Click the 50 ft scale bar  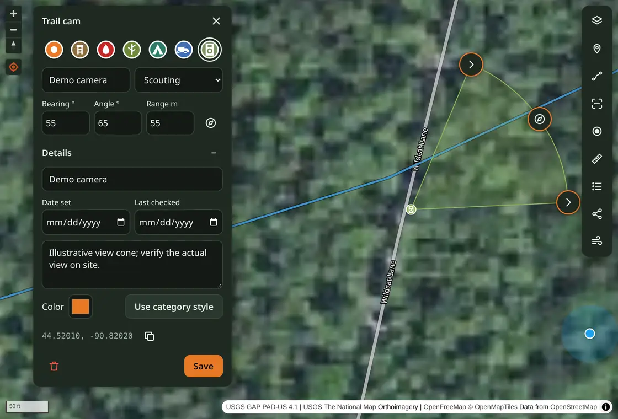[x=27, y=406]
